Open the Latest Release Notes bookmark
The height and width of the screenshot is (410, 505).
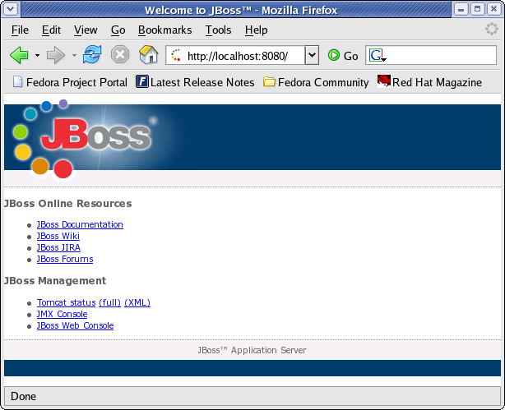point(195,82)
